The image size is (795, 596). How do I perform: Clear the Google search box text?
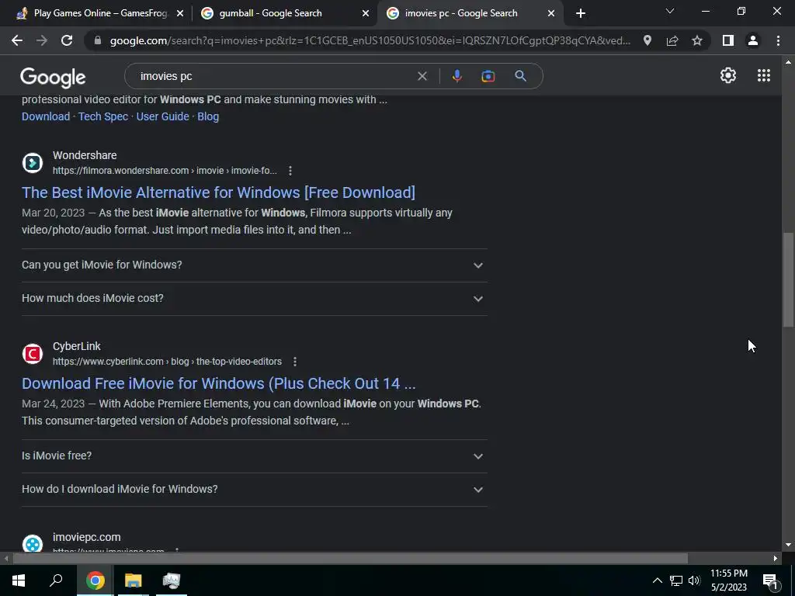click(422, 76)
